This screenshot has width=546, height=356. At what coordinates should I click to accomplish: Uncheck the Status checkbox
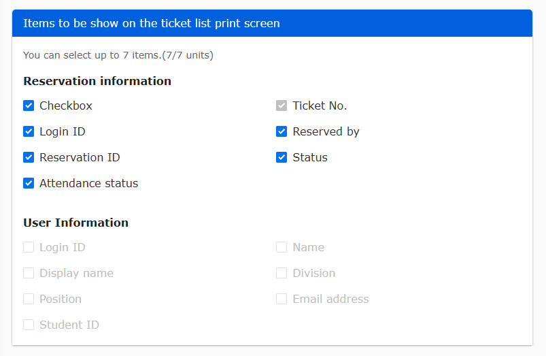(x=281, y=157)
